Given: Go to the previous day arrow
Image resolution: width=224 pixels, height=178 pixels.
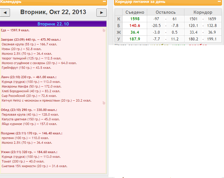Looking at the screenshot, I should point(5,13).
